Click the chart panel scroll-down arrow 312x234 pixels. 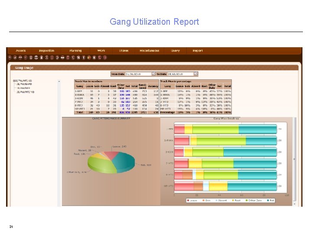[295, 204]
